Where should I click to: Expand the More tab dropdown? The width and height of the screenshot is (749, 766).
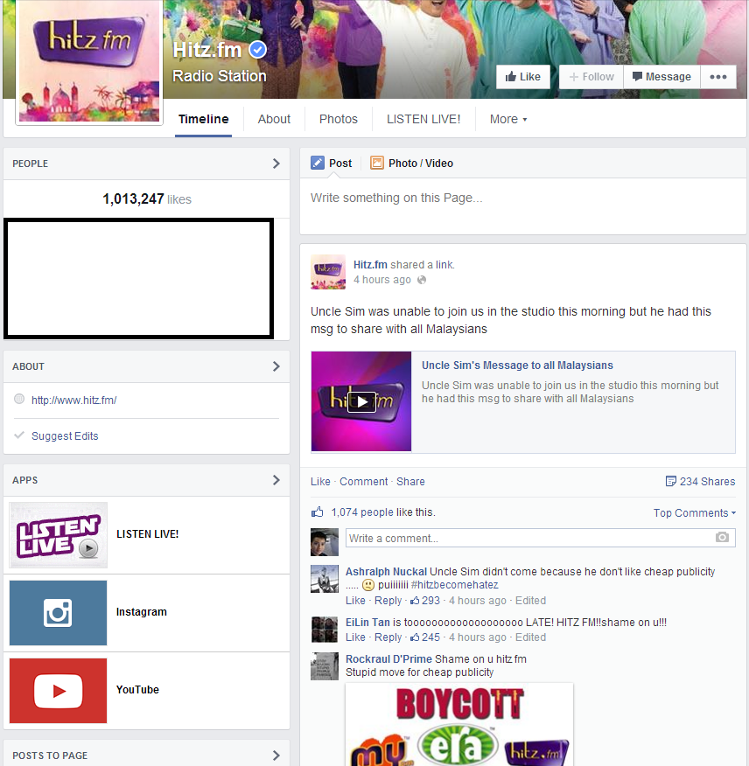pos(508,119)
